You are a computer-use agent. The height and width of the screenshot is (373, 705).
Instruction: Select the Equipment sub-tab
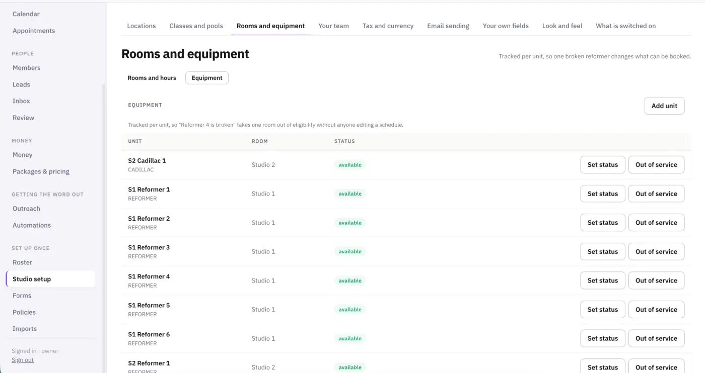pyautogui.click(x=207, y=78)
